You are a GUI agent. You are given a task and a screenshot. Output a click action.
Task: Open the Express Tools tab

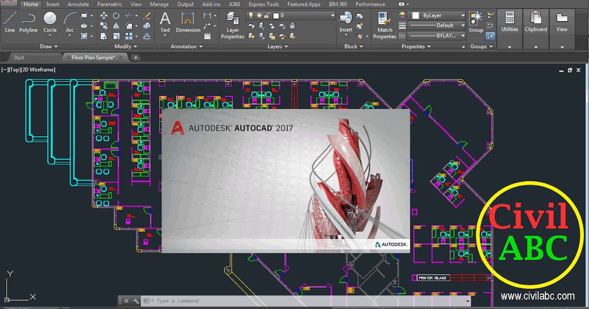264,4
